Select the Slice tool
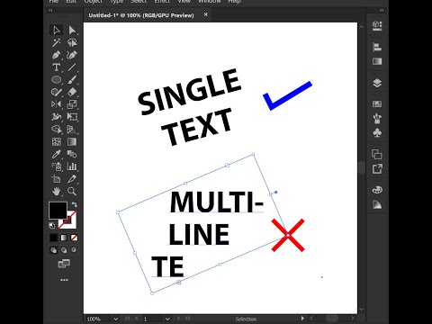 [x=72, y=179]
